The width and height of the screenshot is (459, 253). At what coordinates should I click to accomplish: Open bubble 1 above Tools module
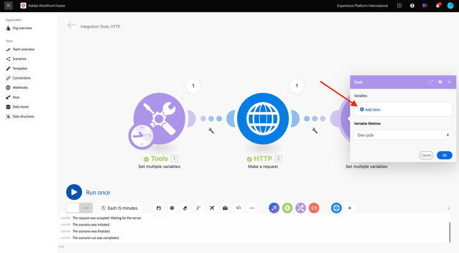(193, 86)
